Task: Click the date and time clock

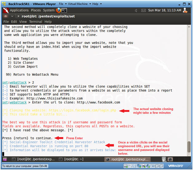Action: pyautogui.click(x=164, y=10)
